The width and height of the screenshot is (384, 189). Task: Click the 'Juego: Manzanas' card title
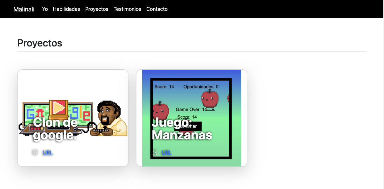182,129
